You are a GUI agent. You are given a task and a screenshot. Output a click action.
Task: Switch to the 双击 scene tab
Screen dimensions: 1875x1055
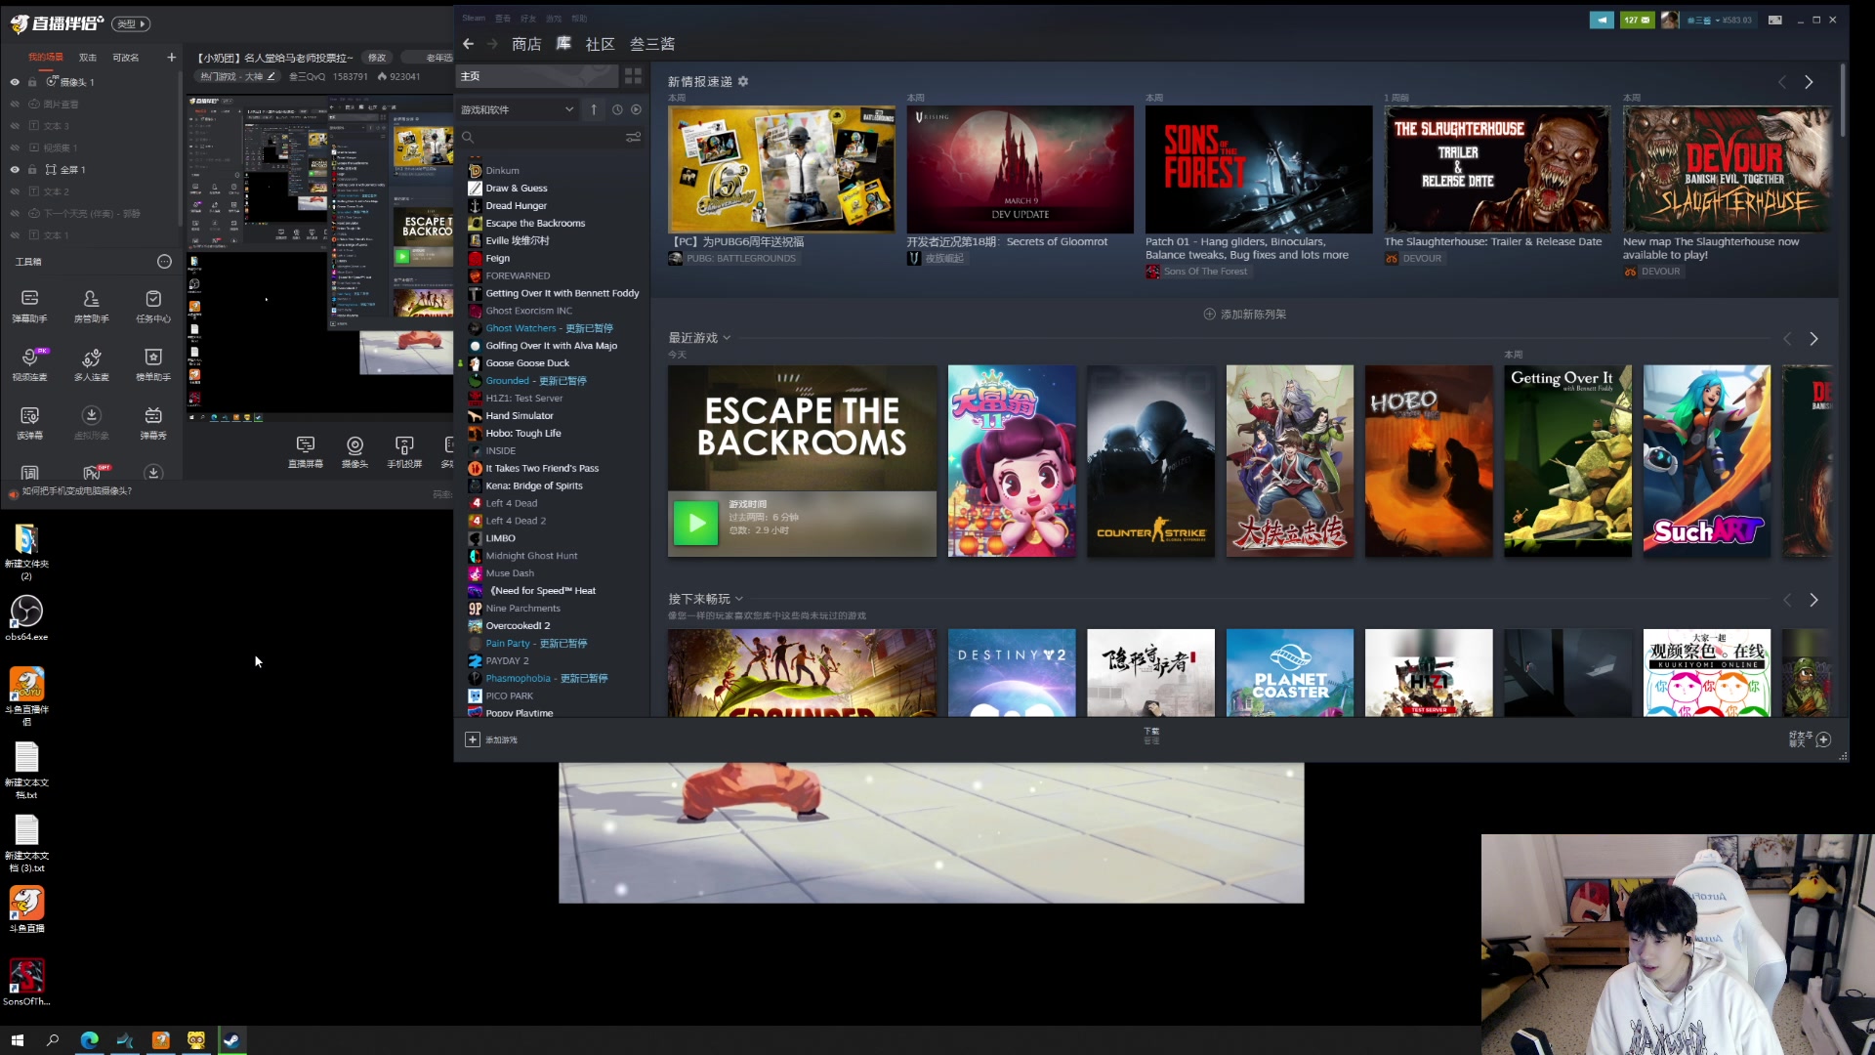(x=88, y=58)
